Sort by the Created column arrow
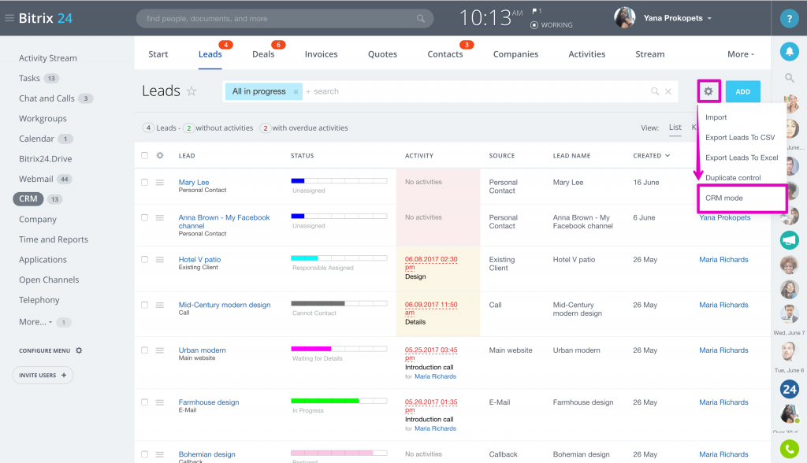 pos(668,155)
